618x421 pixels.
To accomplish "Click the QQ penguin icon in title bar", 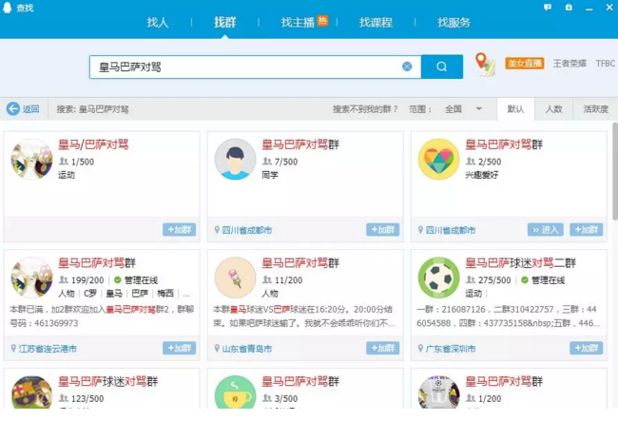I will (7, 8).
